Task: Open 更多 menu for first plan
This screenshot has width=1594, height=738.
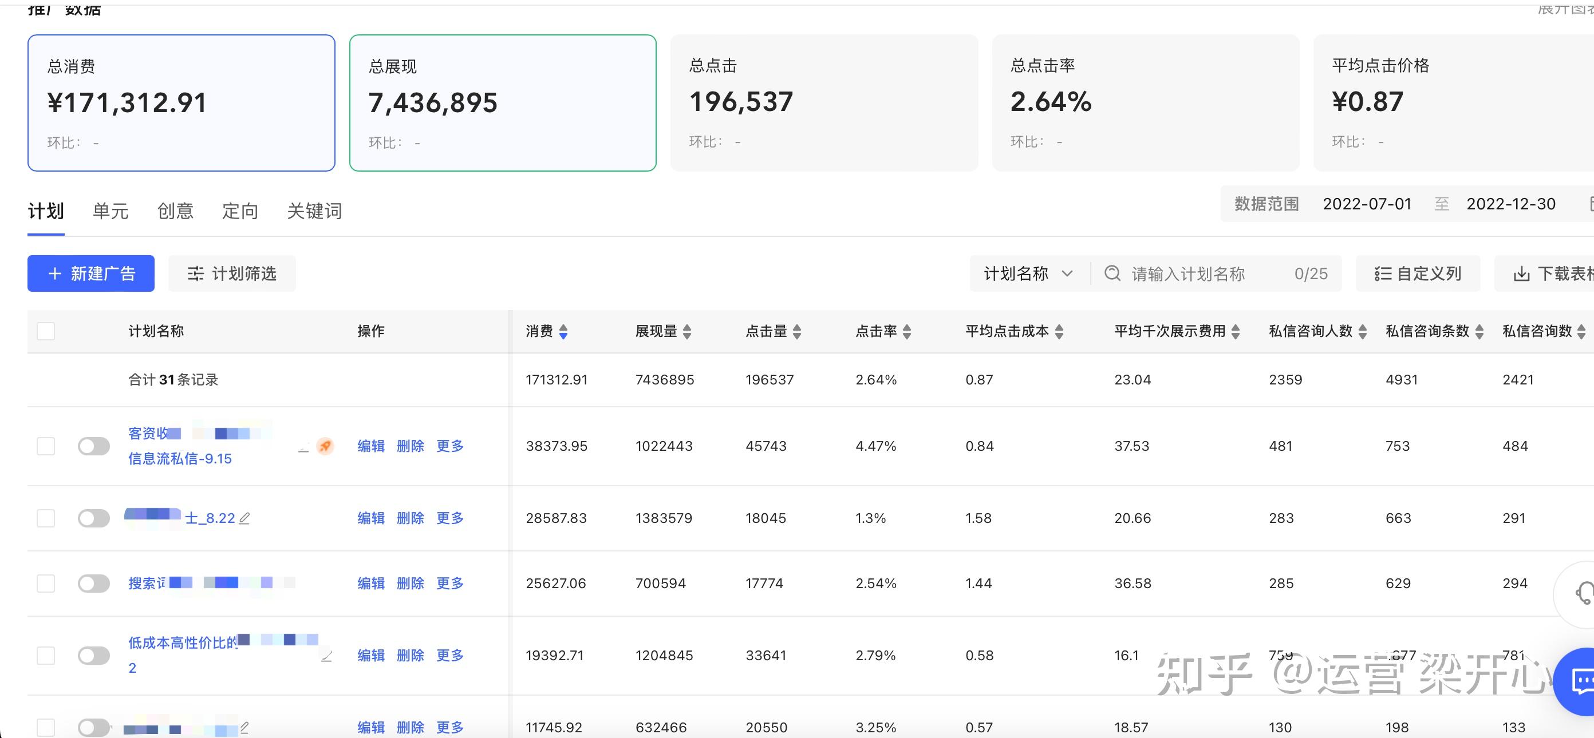Action: click(x=450, y=446)
